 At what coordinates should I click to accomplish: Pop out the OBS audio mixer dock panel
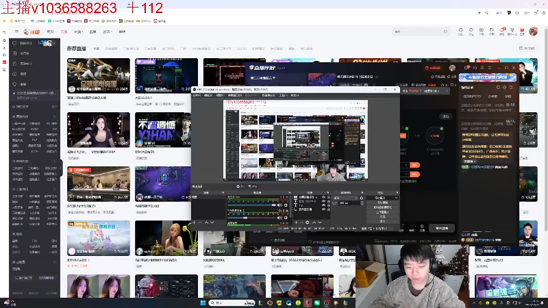click(289, 193)
